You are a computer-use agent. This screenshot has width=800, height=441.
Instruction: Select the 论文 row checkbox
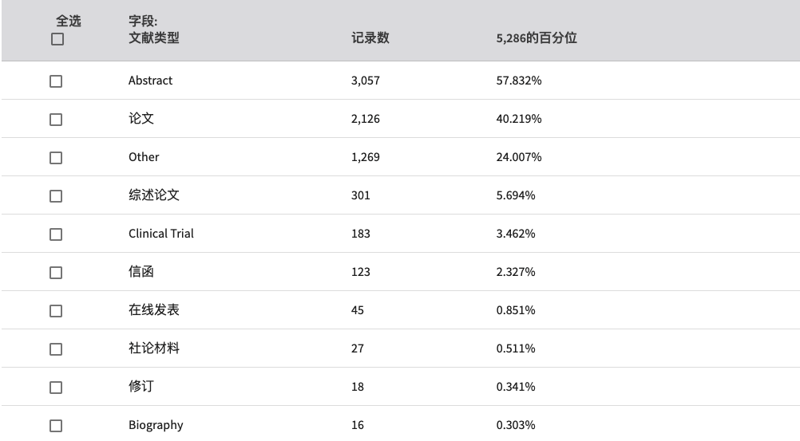(x=56, y=120)
